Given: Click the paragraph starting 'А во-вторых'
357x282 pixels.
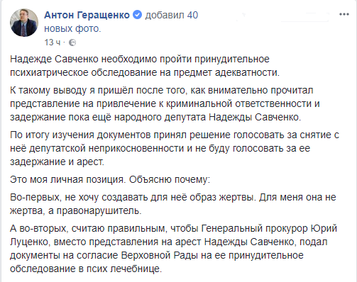Looking at the screenshot, I should click(x=173, y=249).
